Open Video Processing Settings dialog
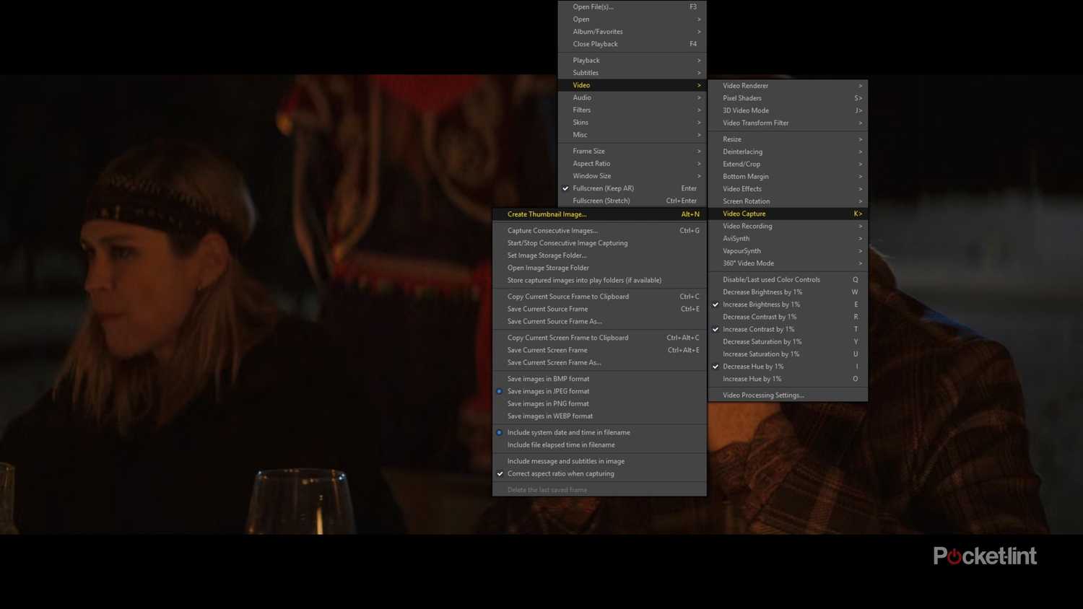The width and height of the screenshot is (1083, 609). [763, 395]
